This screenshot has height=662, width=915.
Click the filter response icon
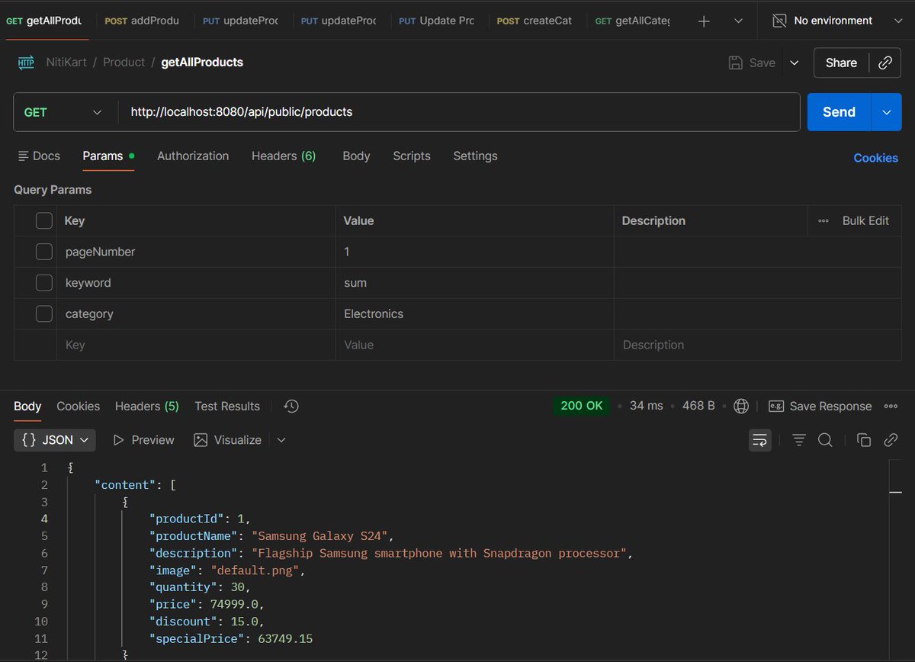coord(798,440)
